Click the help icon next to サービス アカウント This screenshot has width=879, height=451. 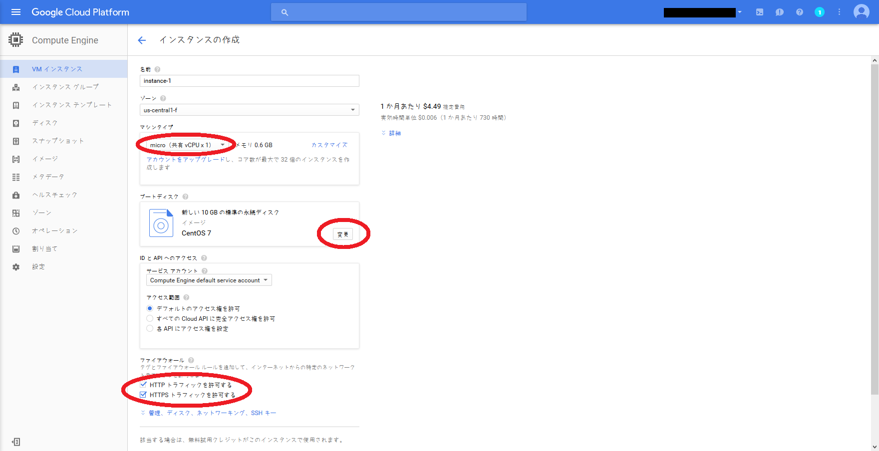coord(205,271)
